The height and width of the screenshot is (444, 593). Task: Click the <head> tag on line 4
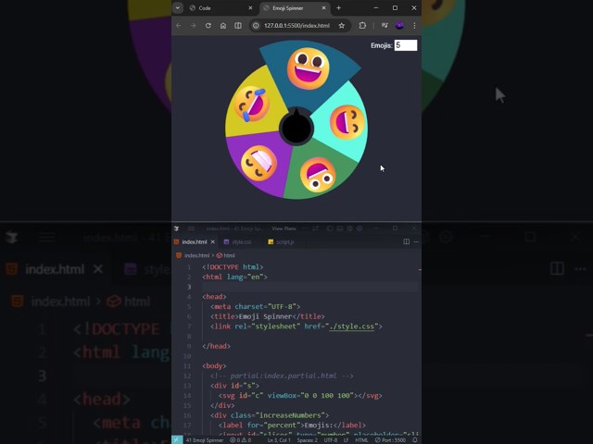point(214,297)
